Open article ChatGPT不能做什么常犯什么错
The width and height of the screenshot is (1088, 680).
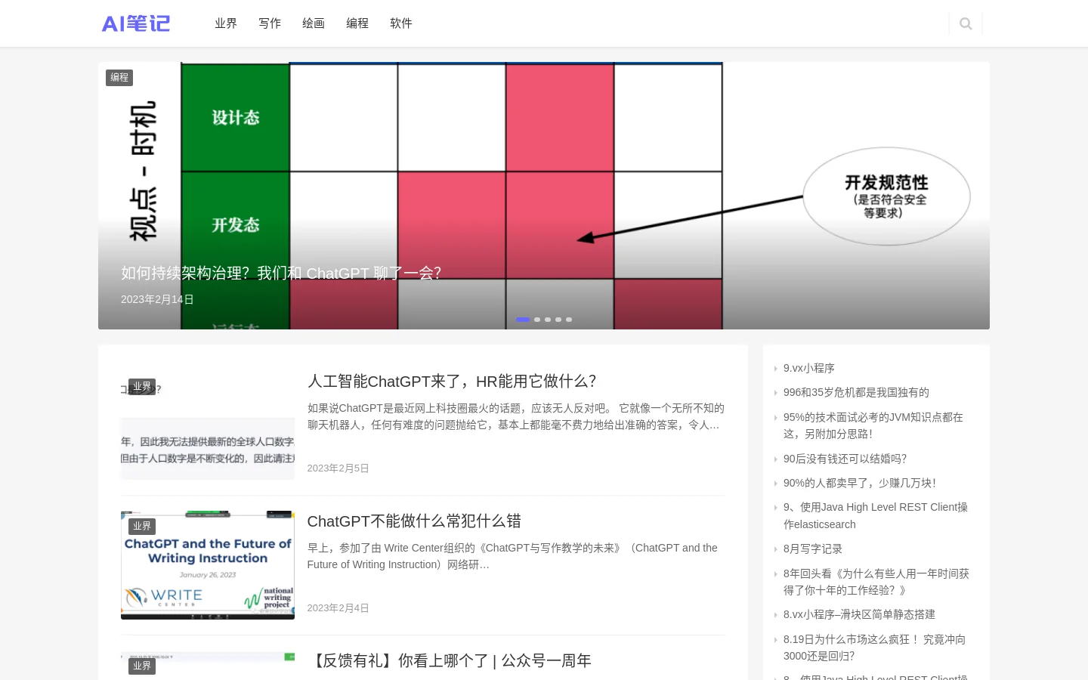[x=414, y=521]
